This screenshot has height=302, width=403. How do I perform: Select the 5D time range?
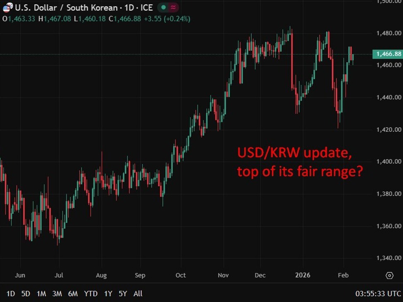pyautogui.click(x=26, y=294)
